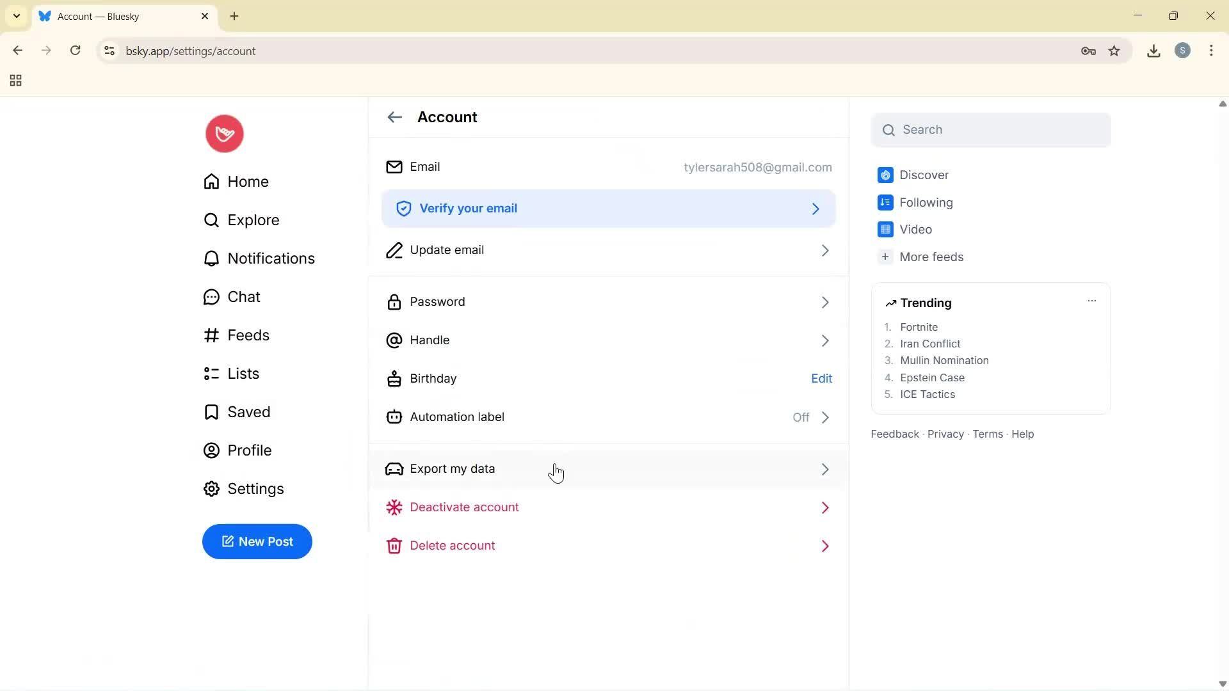Browse your Feeds

[248, 335]
